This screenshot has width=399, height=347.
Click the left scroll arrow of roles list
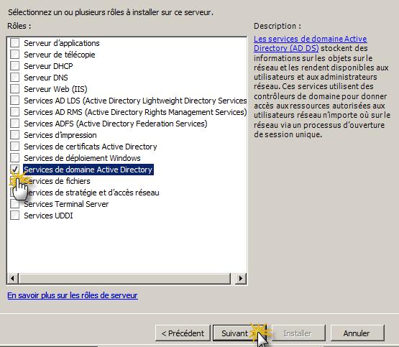point(12,278)
